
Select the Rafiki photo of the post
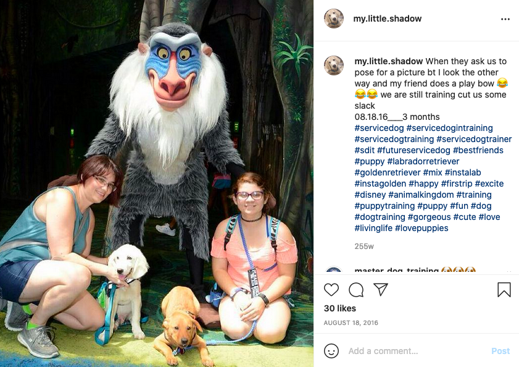tap(157, 183)
